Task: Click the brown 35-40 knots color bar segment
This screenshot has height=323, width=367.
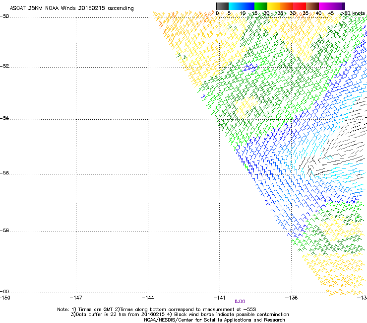Action: [x=312, y=6]
